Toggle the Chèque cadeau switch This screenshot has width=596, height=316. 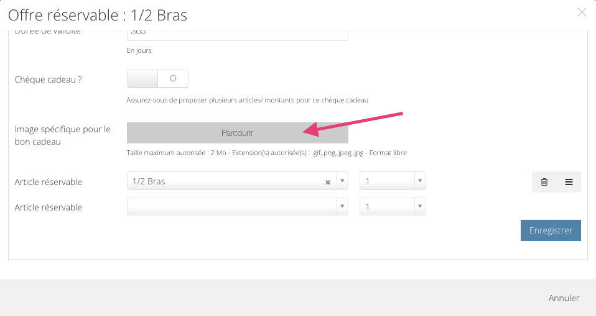pos(158,78)
